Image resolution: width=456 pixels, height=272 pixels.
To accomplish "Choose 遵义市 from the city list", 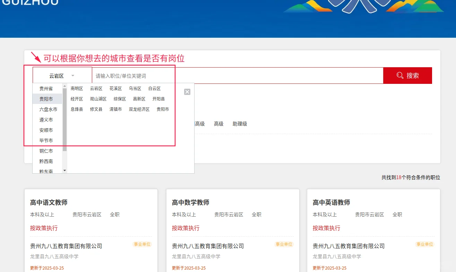I will coord(46,120).
